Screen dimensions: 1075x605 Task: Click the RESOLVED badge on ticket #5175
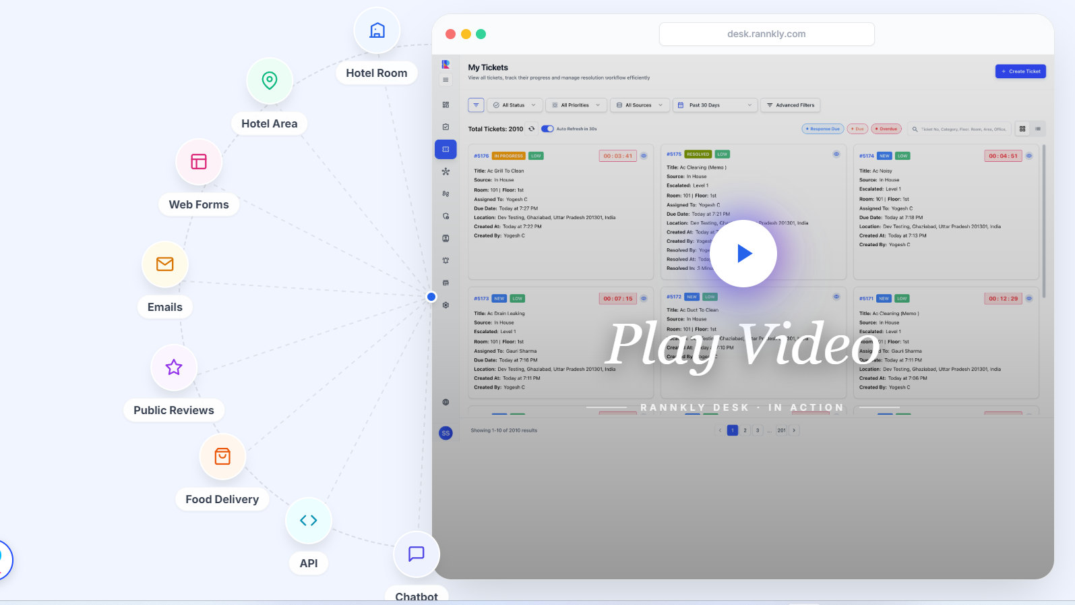tap(698, 154)
